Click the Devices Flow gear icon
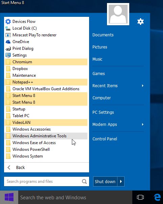 (8, 22)
